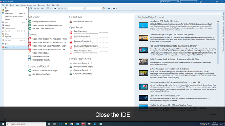Click the forward navigation arrow

114,8
